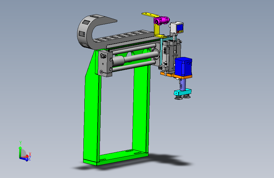Select the purple vertical shaft
This screenshot has height=178, width=274.
(x=183, y=85)
